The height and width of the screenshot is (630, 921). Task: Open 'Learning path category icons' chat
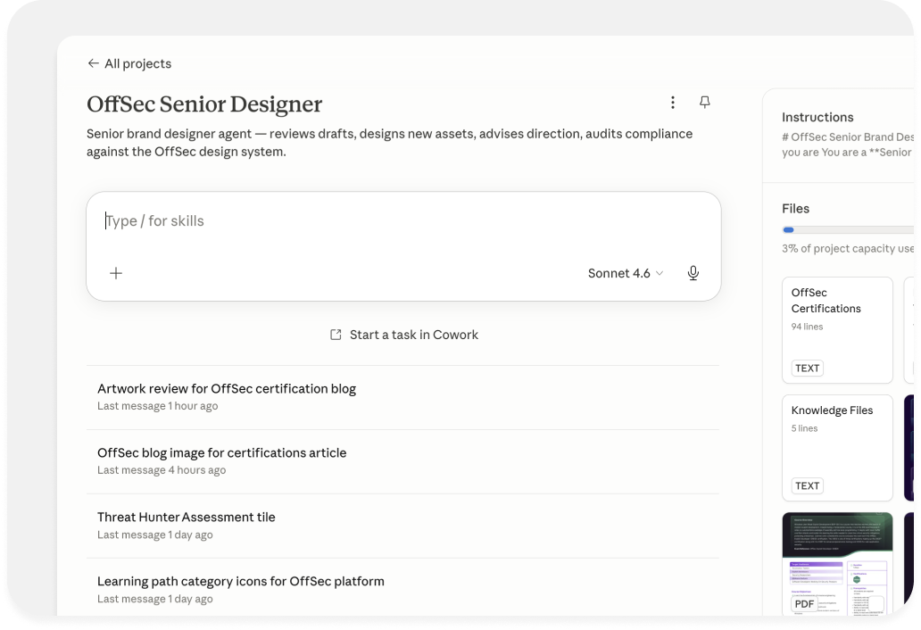click(x=403, y=589)
